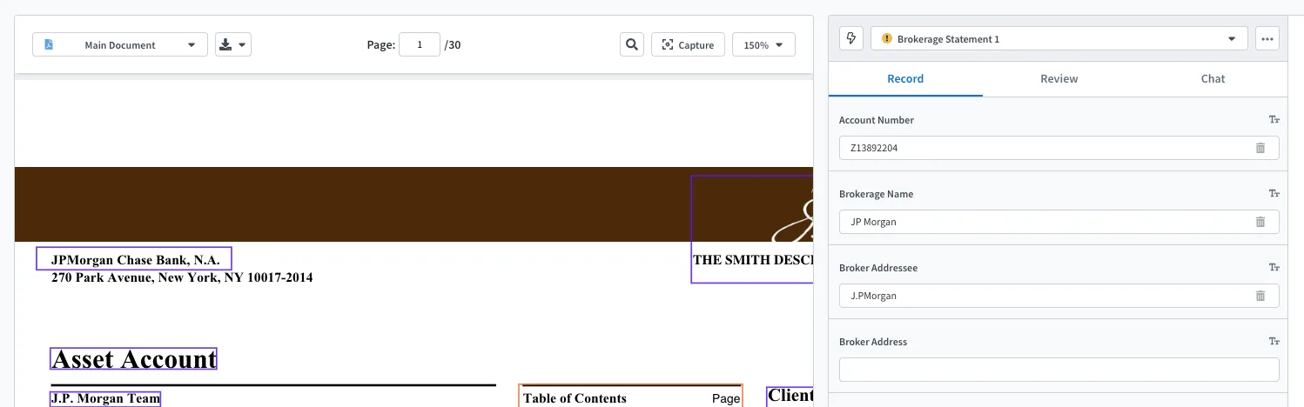The height and width of the screenshot is (407, 1304).
Task: Click the camera icon on Capture button
Action: click(x=668, y=45)
